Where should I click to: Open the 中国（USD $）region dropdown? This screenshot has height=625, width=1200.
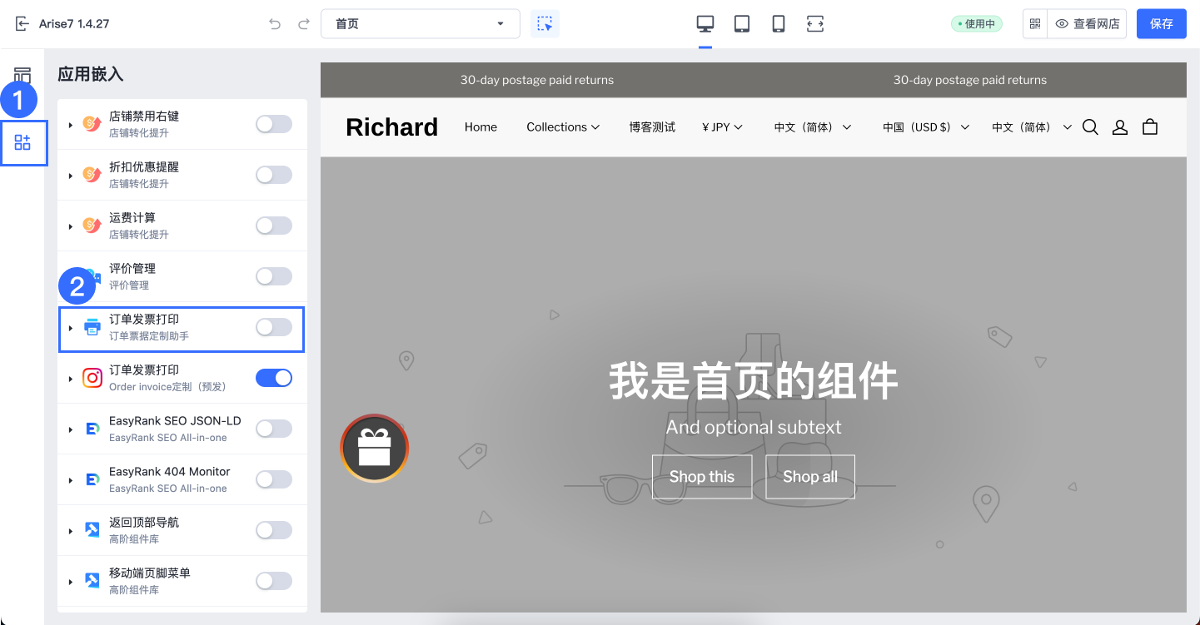926,127
